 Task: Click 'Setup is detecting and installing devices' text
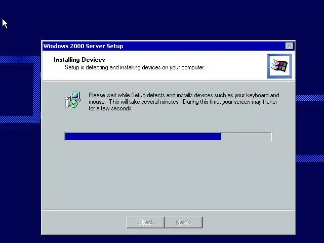click(135, 67)
